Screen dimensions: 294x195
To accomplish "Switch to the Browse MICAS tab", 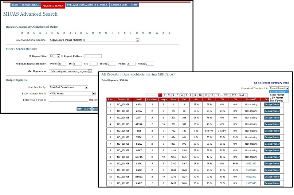I will click(30, 5).
